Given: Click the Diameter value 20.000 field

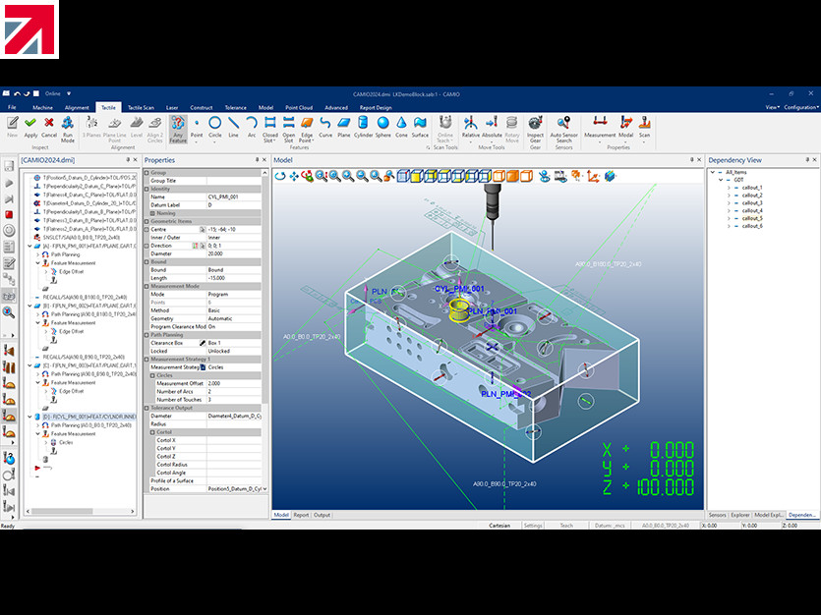Looking at the screenshot, I should click(234, 253).
